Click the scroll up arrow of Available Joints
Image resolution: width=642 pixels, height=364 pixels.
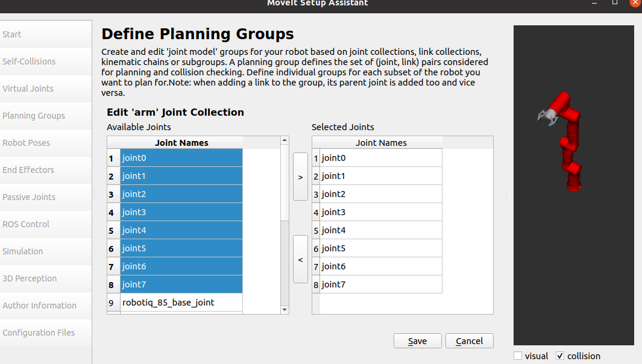(285, 140)
